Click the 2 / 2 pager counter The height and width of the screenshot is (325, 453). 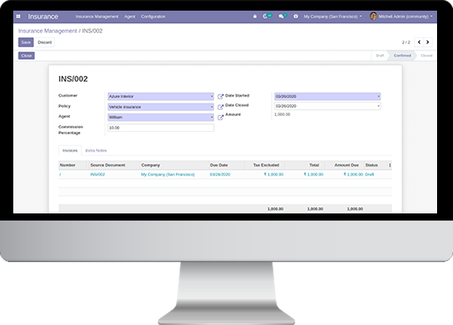(x=406, y=43)
